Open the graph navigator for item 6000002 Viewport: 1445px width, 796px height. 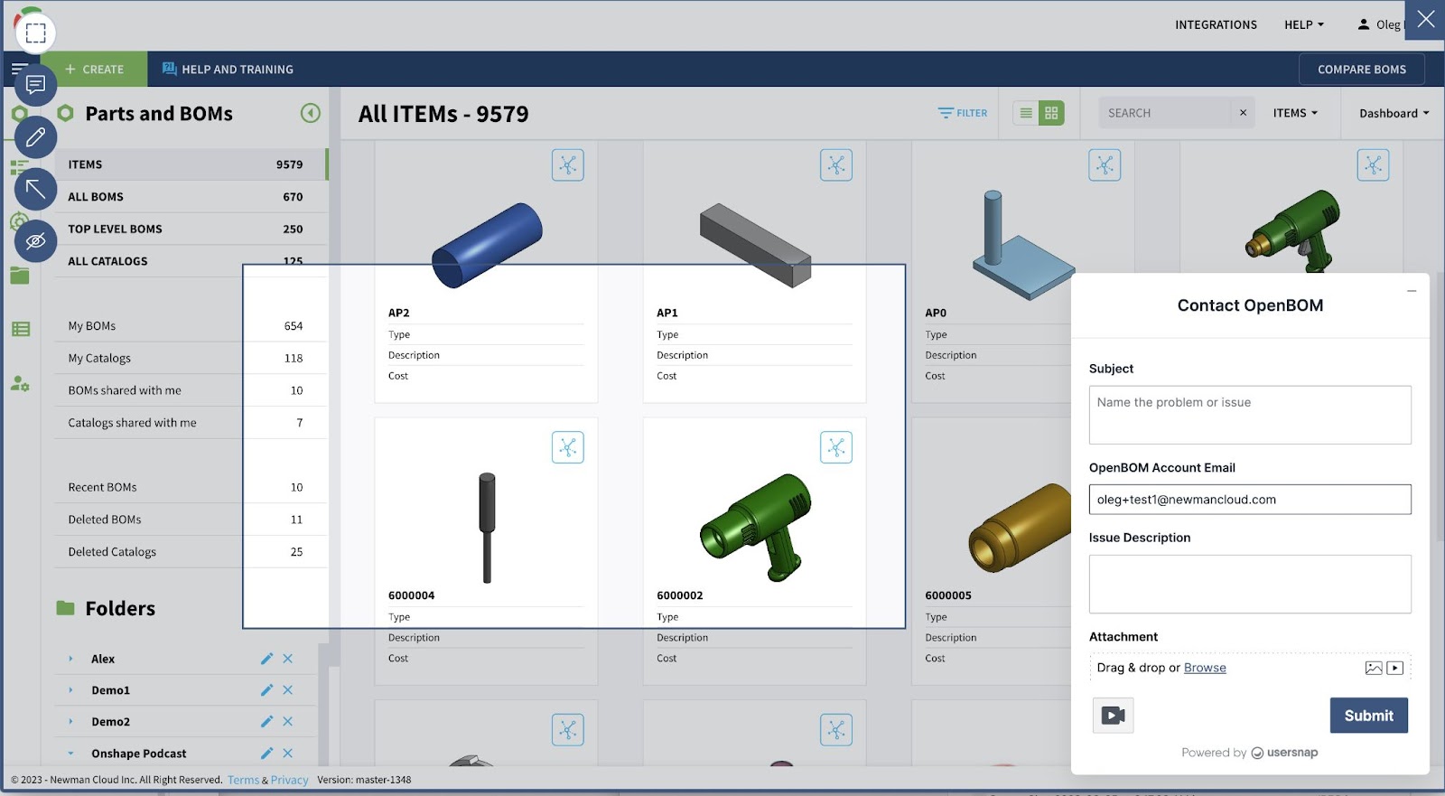pyautogui.click(x=836, y=447)
